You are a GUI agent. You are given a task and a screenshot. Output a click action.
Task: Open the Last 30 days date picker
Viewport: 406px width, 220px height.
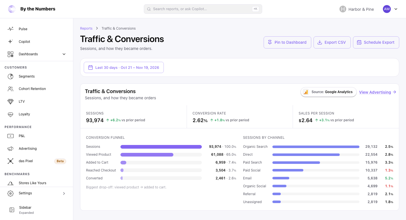click(x=124, y=67)
